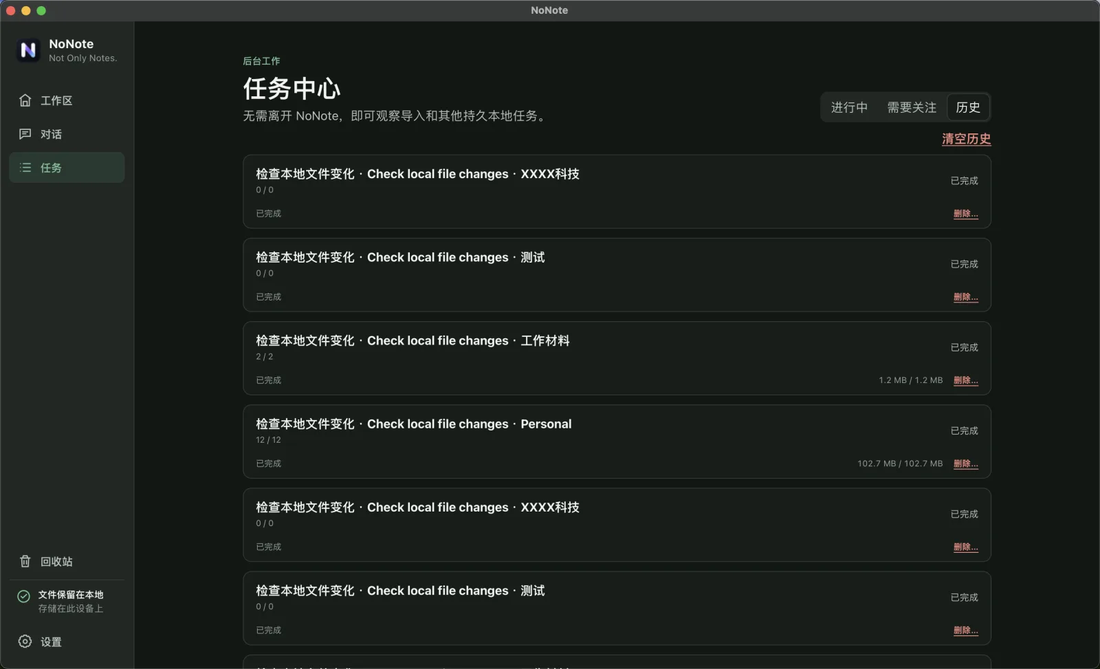Screen dimensions: 1100x669
Task: Open 设置 via its gear icon
Action: coord(25,641)
